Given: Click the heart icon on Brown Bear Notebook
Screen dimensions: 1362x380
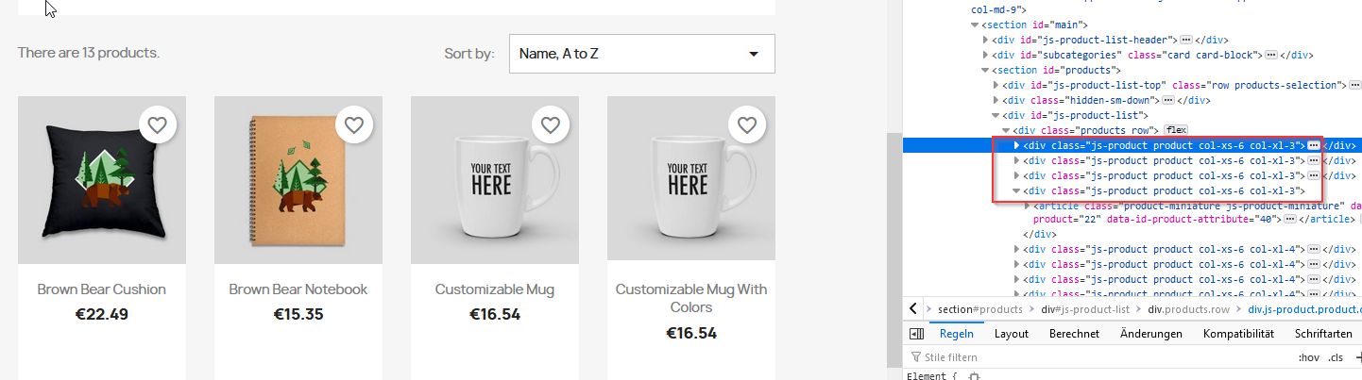Looking at the screenshot, I should click(354, 124).
